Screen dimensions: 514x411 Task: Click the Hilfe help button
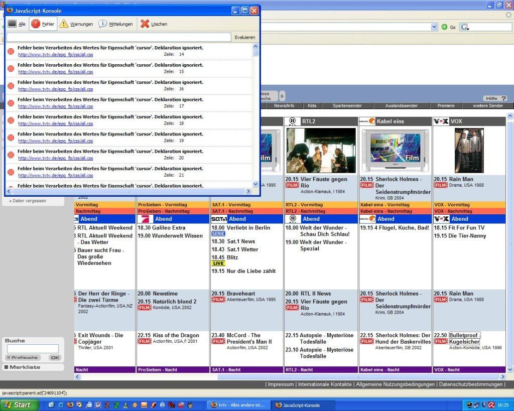pos(495,98)
